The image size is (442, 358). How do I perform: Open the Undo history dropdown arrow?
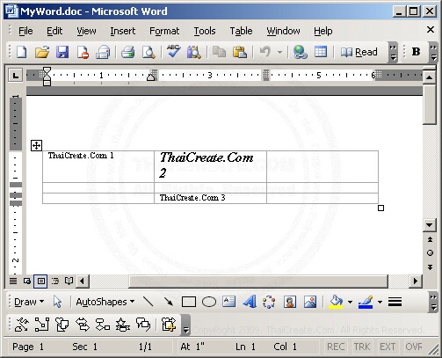280,53
